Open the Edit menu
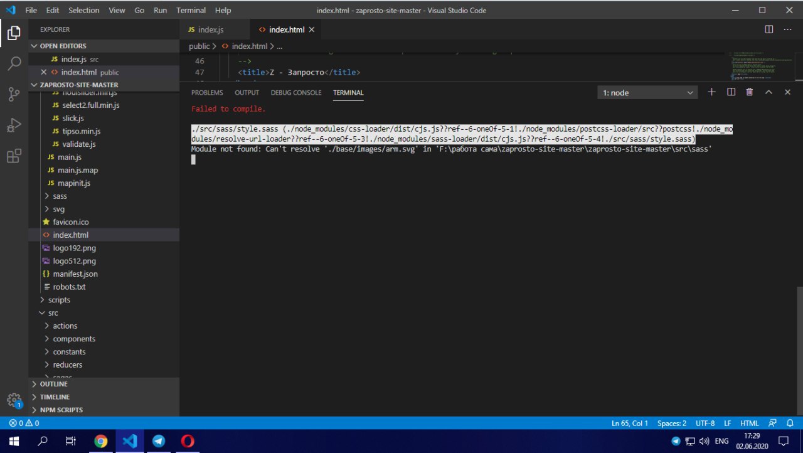803x453 pixels. coord(53,10)
